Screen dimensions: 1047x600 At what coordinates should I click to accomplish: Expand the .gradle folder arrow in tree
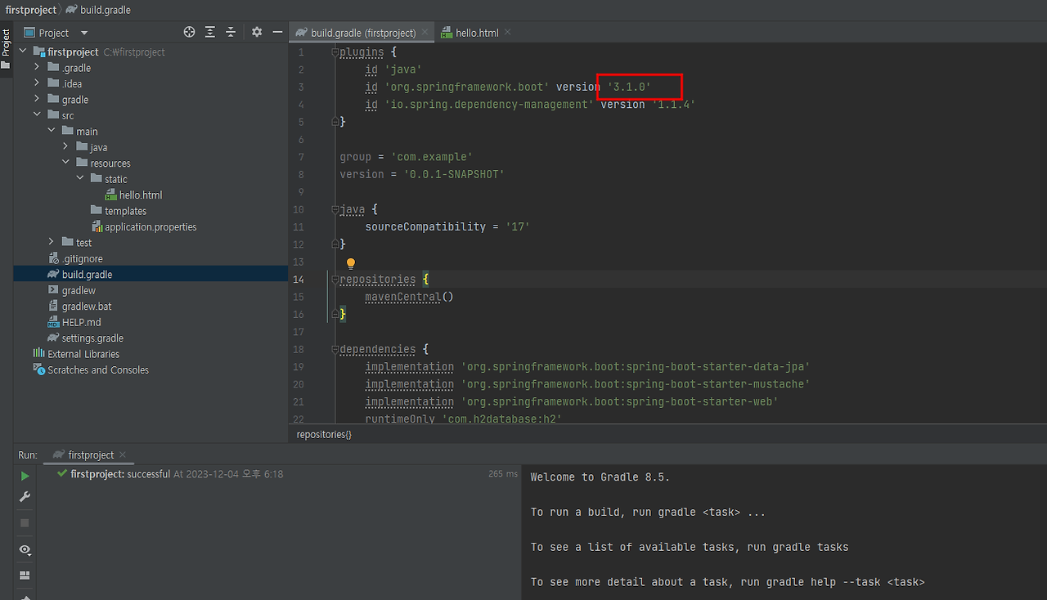pyautogui.click(x=37, y=68)
